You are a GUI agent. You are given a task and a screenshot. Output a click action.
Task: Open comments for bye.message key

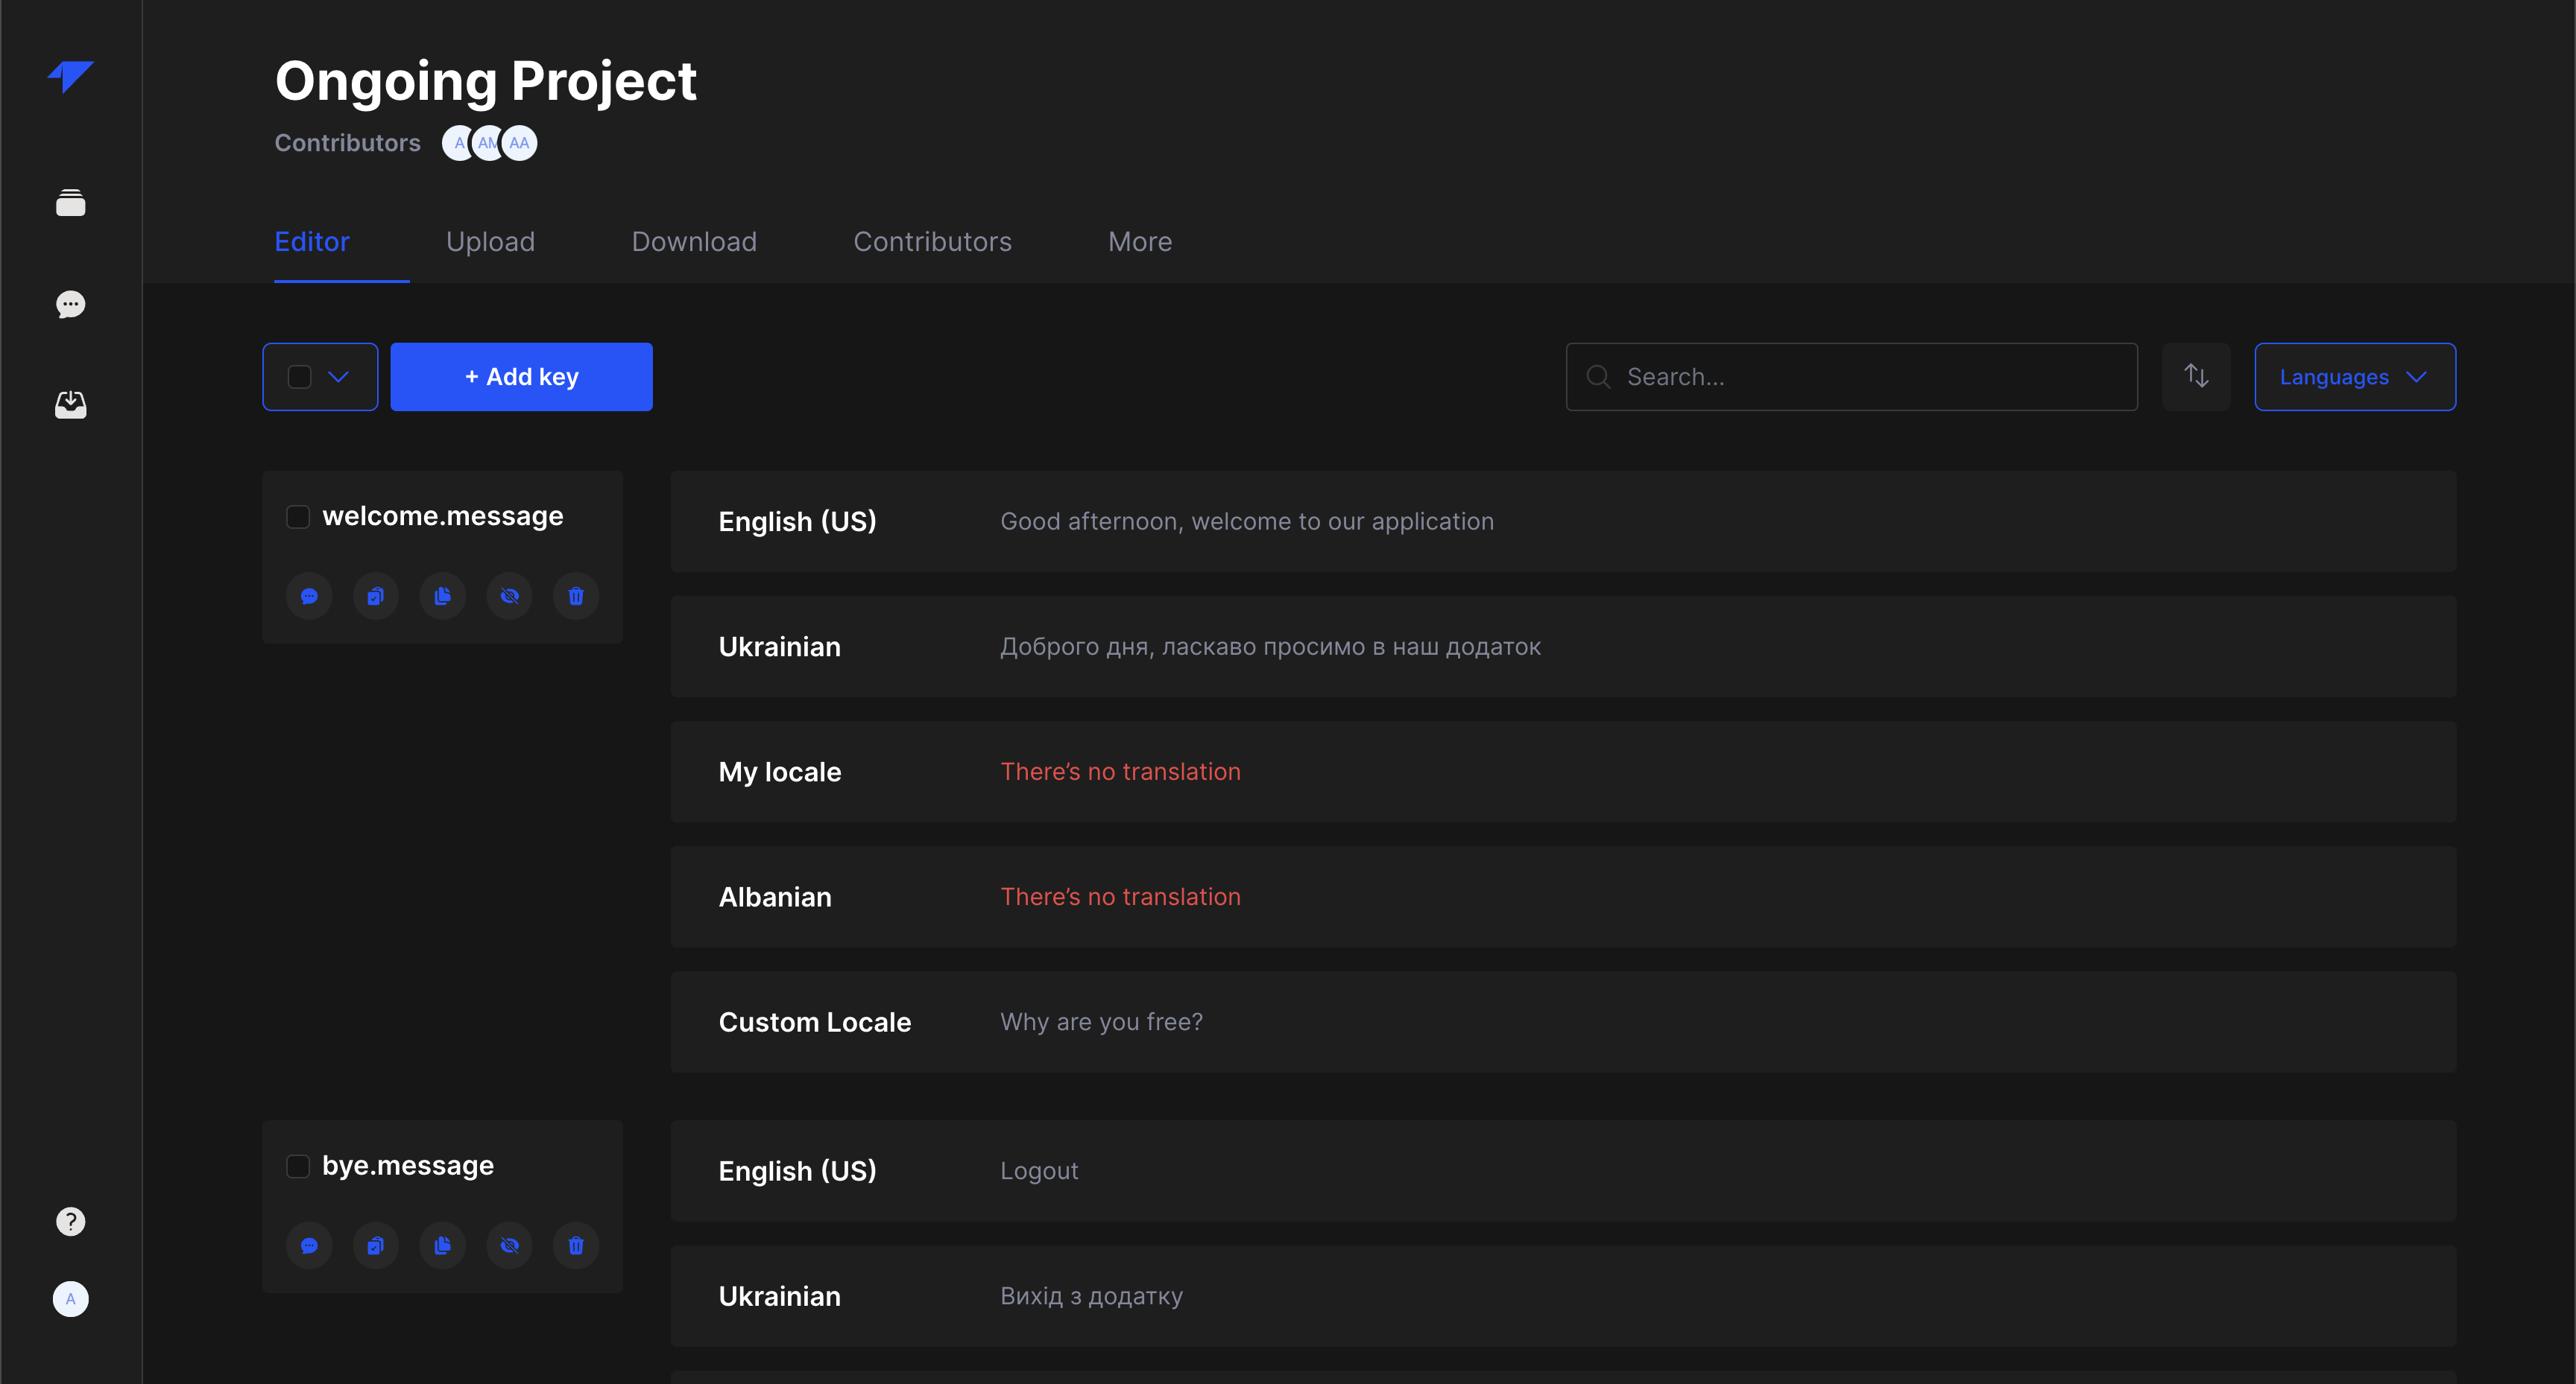coord(309,1246)
